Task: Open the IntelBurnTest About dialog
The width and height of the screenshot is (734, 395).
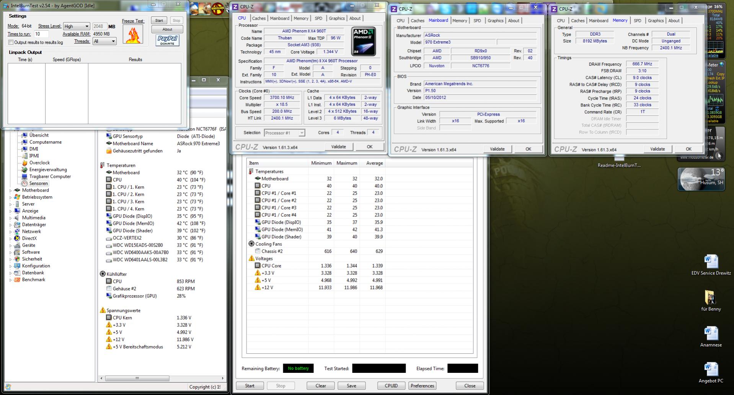Action: coord(167,29)
